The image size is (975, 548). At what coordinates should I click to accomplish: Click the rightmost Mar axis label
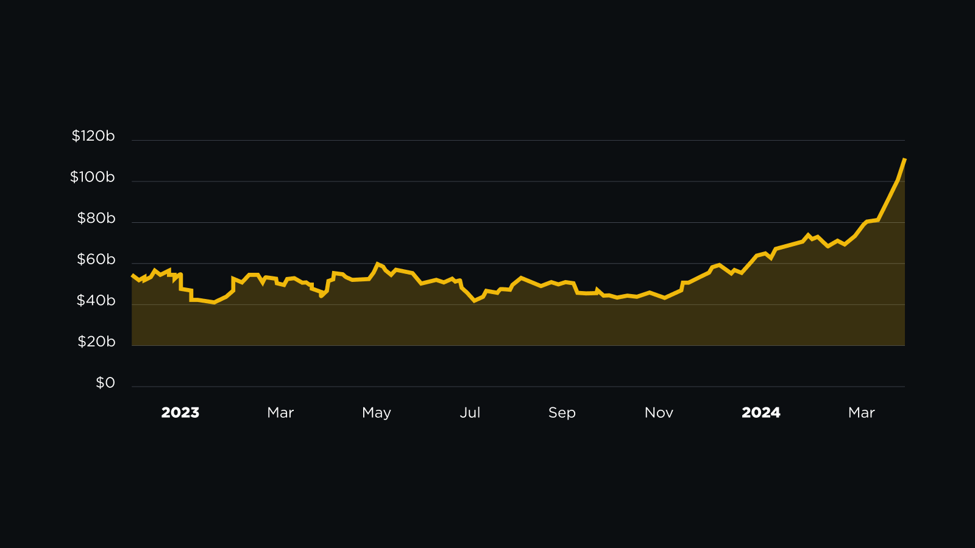point(861,413)
